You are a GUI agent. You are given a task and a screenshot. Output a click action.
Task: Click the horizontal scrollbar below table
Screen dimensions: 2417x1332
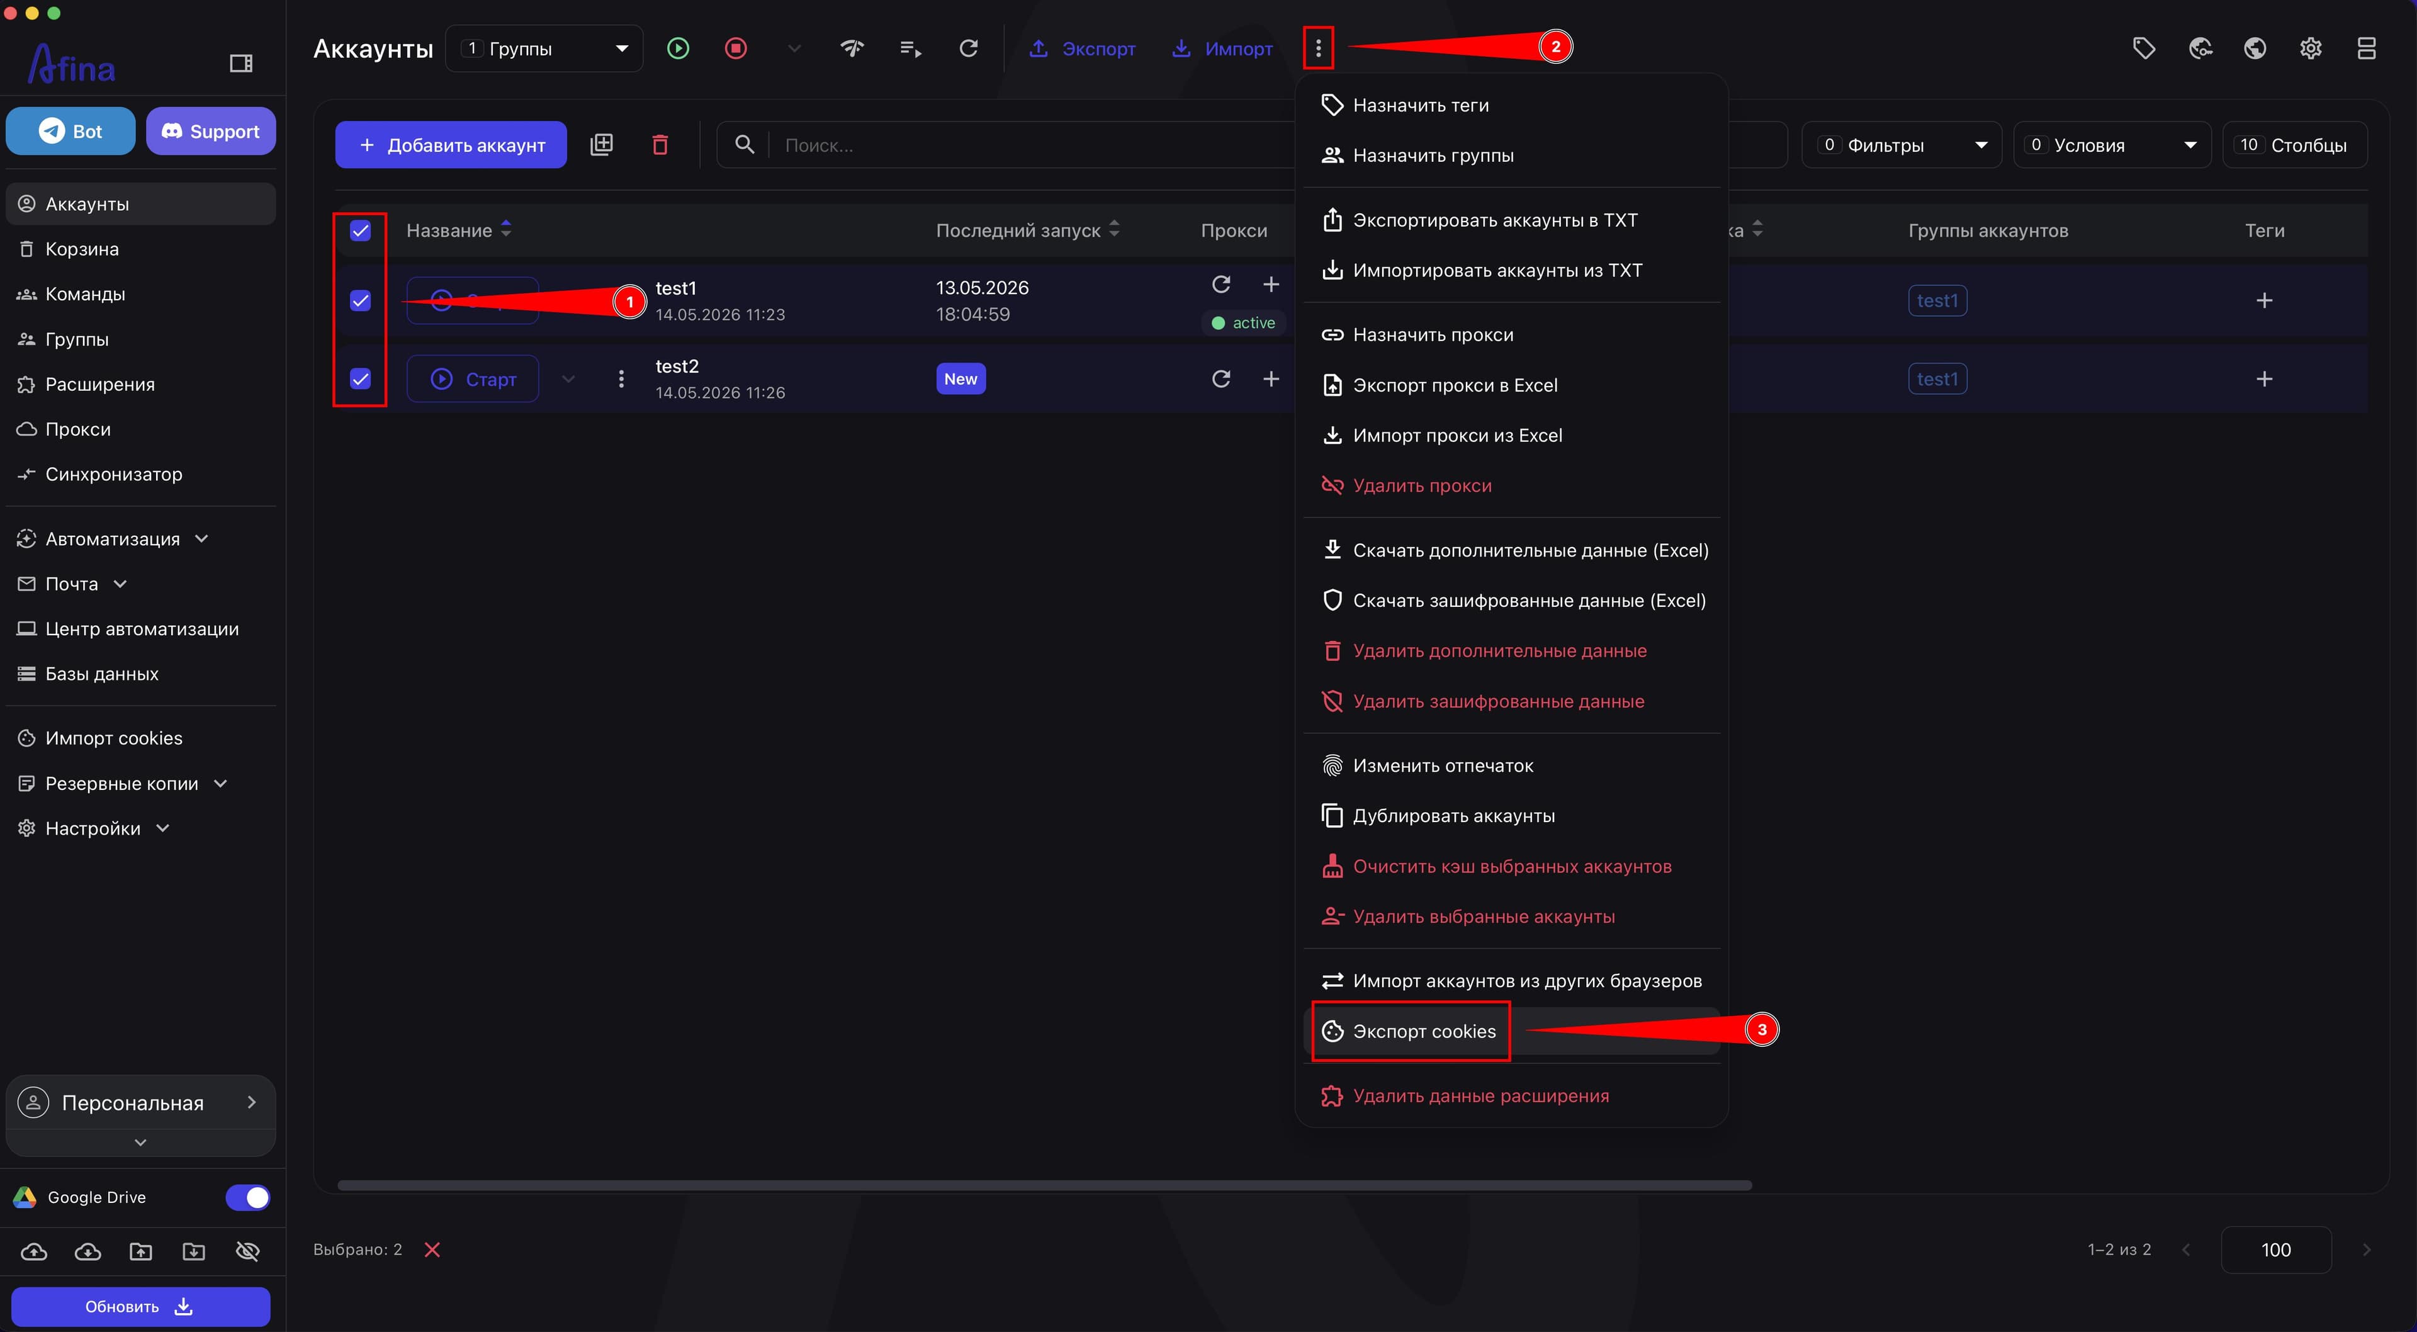click(x=1044, y=1185)
